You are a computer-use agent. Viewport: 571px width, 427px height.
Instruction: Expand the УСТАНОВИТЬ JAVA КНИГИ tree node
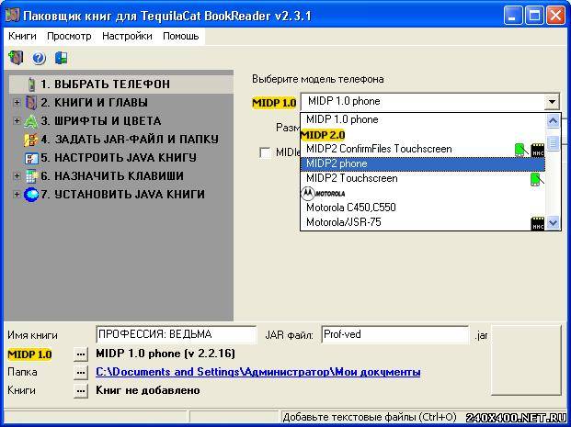tap(17, 194)
